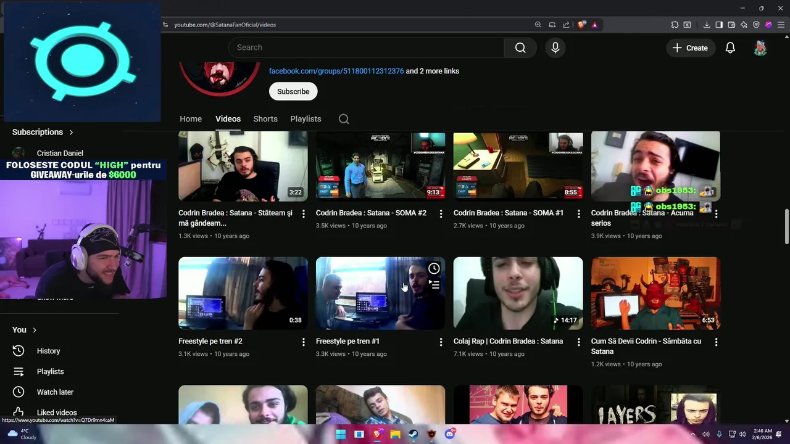Open options menu for SOMA #2 video
This screenshot has width=790, height=444.
tap(441, 213)
